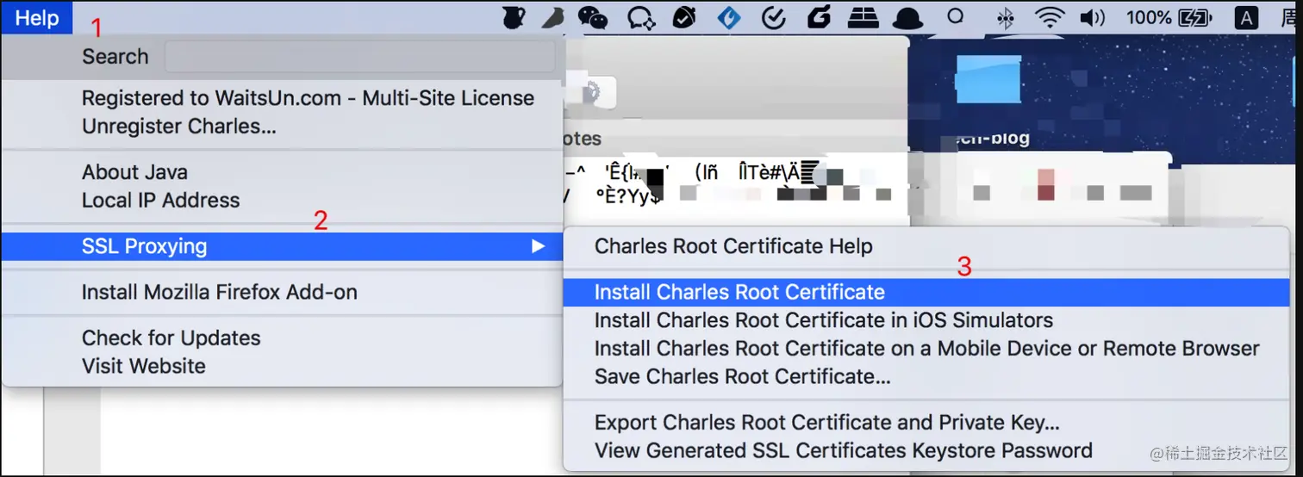
Task: Open the Wi-Fi status menu
Action: pyautogui.click(x=1050, y=17)
